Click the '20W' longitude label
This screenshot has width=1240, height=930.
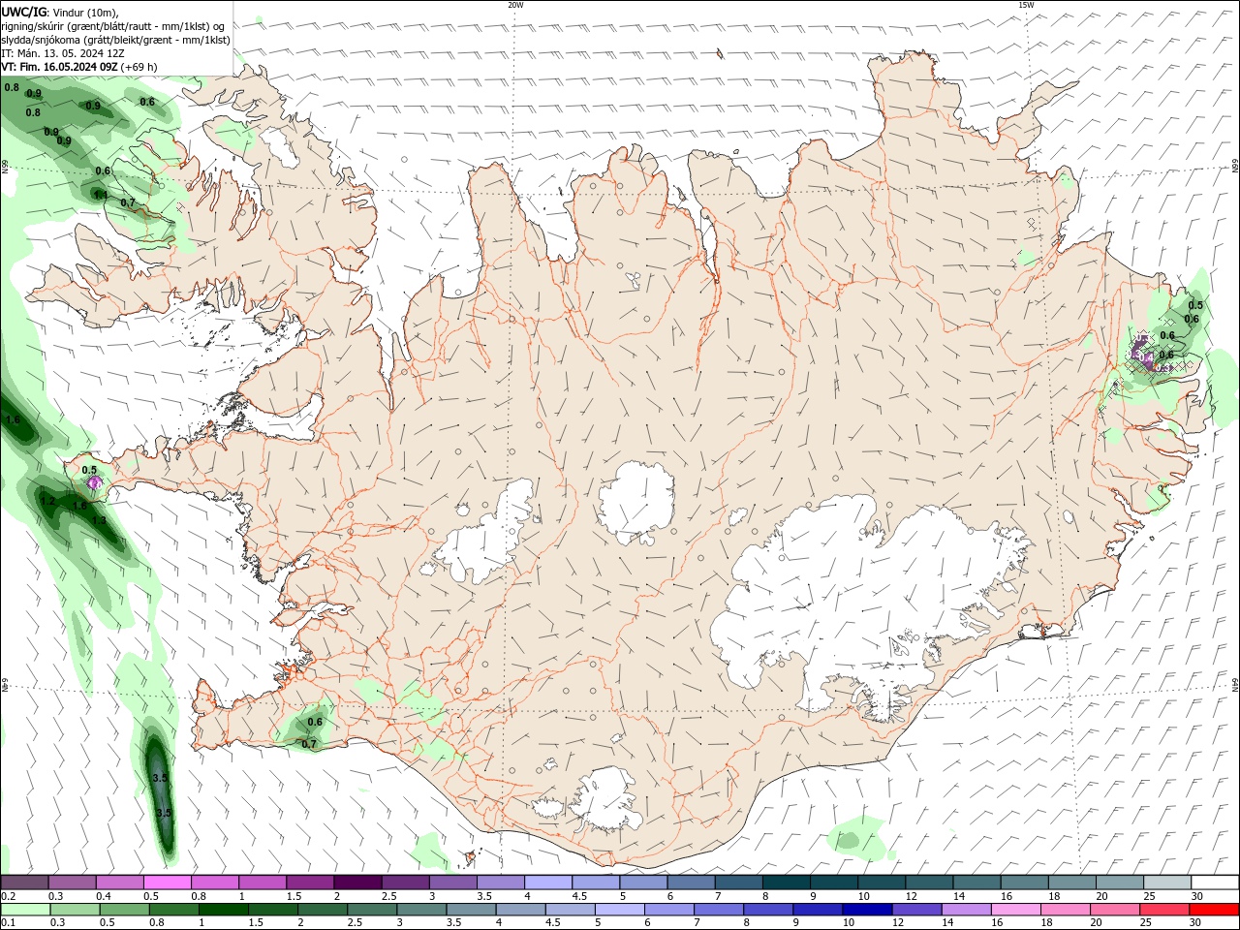(x=515, y=5)
